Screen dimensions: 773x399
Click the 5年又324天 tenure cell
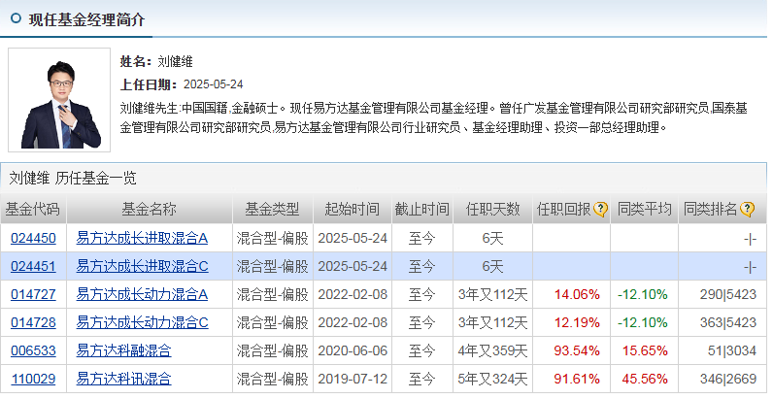(492, 379)
